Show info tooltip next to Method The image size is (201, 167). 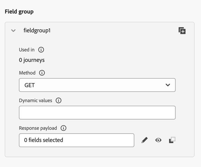[x=42, y=73]
